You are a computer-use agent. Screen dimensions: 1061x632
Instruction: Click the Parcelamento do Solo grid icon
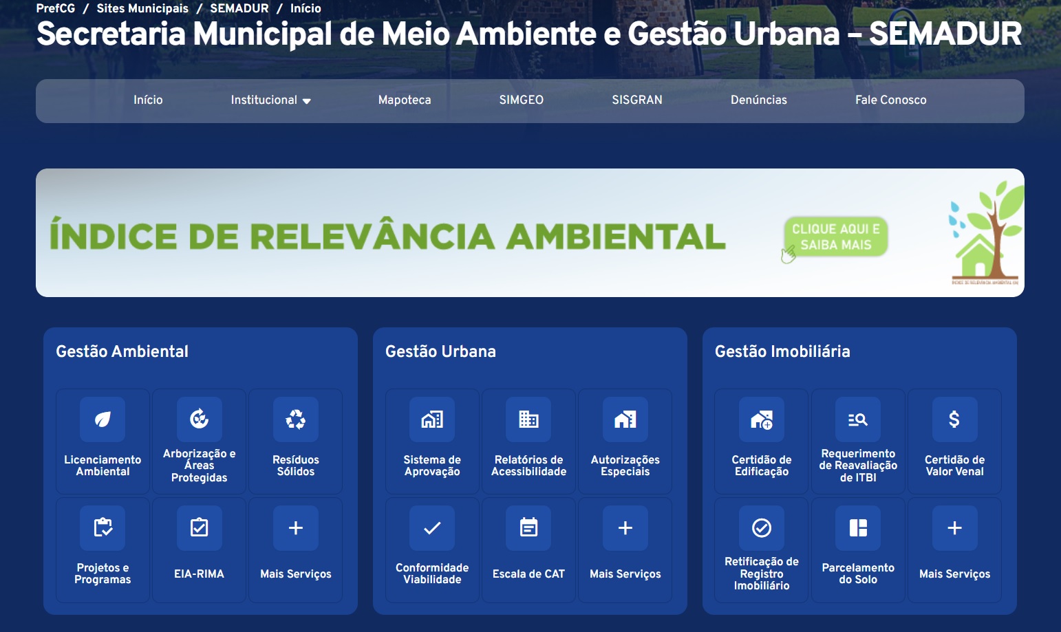pyautogui.click(x=858, y=528)
